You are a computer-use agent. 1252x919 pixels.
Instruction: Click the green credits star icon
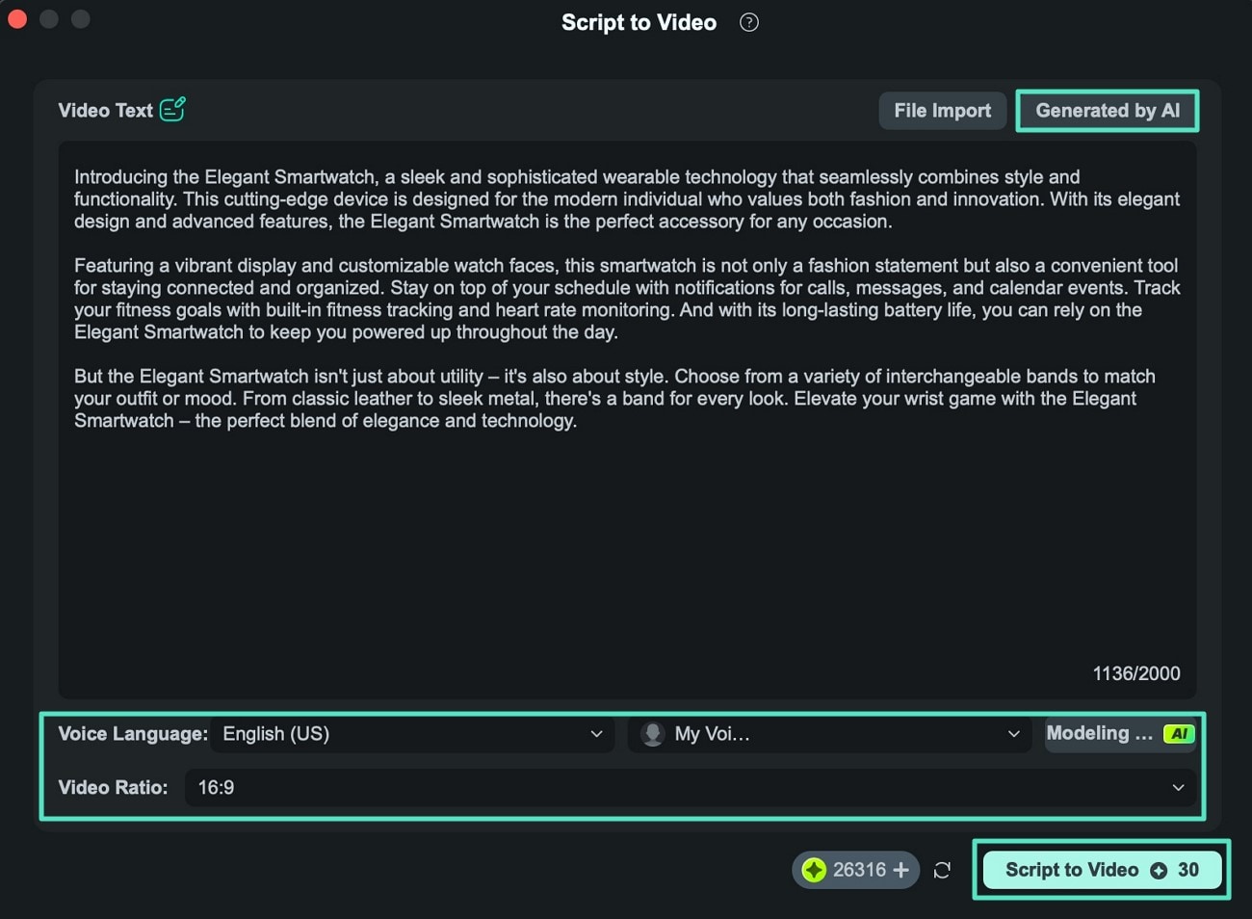(x=814, y=870)
